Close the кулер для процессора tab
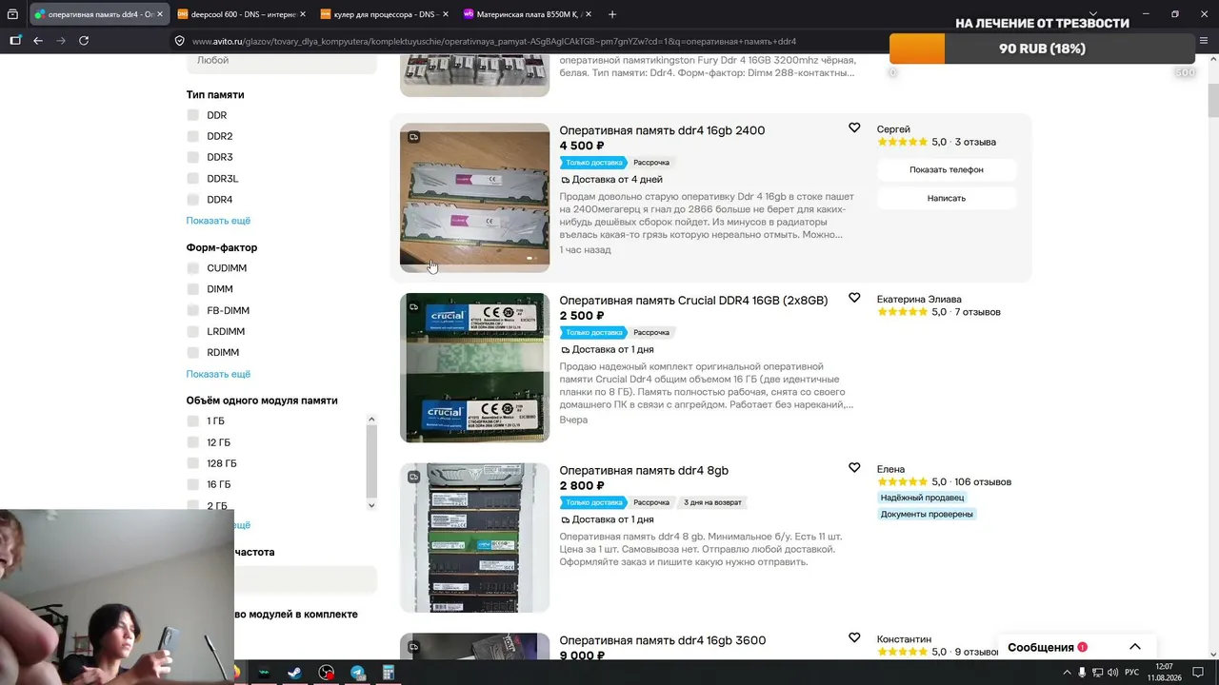 [446, 14]
